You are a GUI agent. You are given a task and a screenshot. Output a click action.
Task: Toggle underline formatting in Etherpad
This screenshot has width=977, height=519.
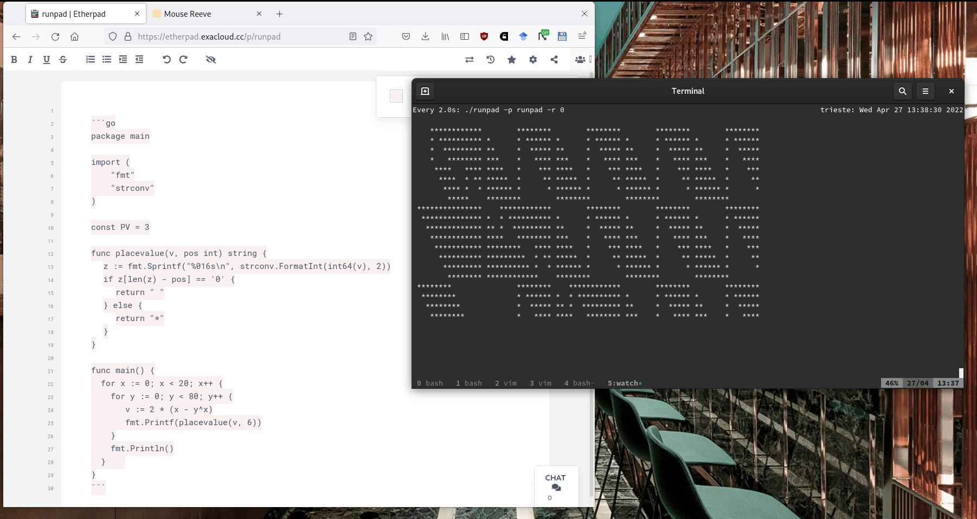click(47, 60)
